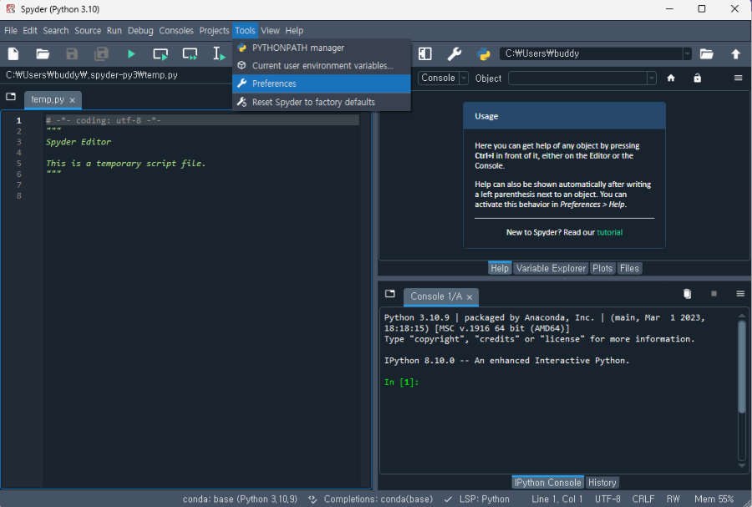Click the CRLF line ending status
The width and height of the screenshot is (752, 507).
(x=643, y=499)
